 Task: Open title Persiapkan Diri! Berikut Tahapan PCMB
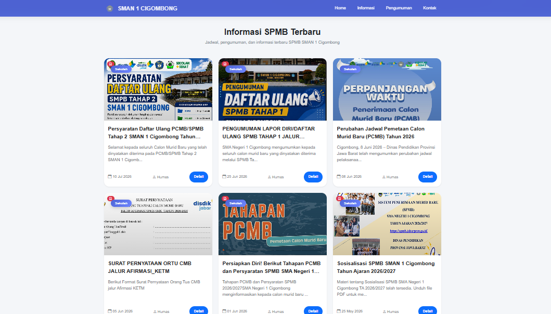click(x=271, y=267)
